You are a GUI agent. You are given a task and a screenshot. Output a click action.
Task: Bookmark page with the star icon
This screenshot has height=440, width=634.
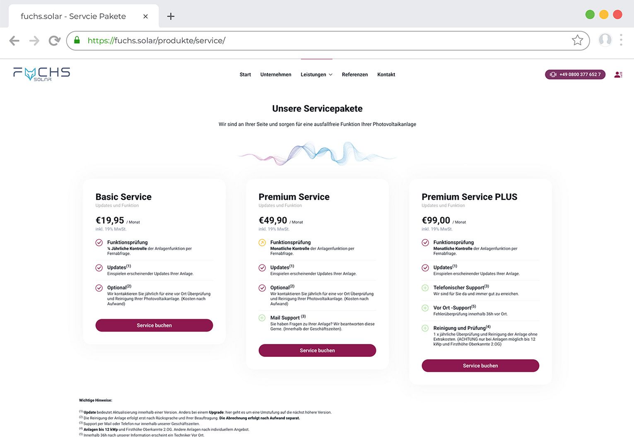[577, 40]
